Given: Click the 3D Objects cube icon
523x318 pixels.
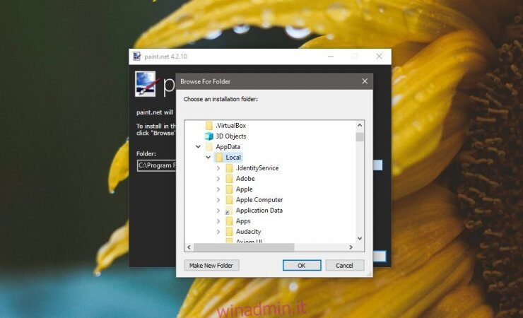Looking at the screenshot, I should coord(209,136).
